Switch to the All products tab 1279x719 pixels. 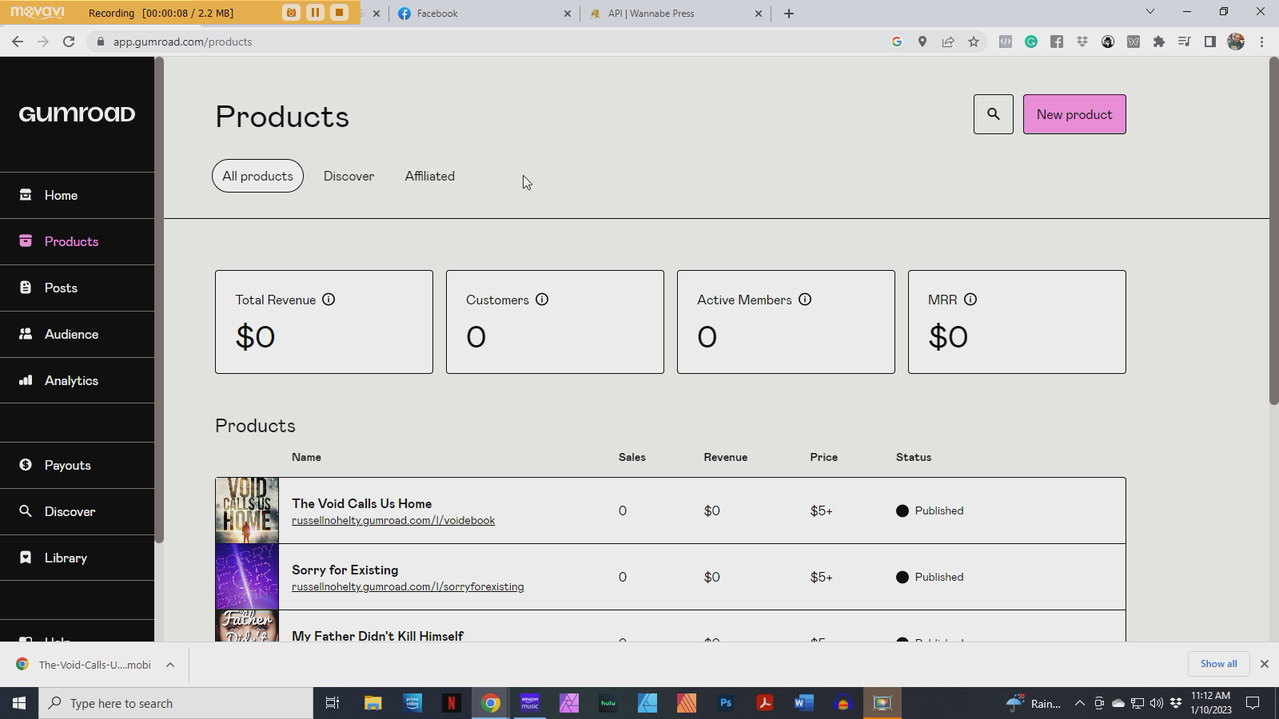[x=257, y=176]
